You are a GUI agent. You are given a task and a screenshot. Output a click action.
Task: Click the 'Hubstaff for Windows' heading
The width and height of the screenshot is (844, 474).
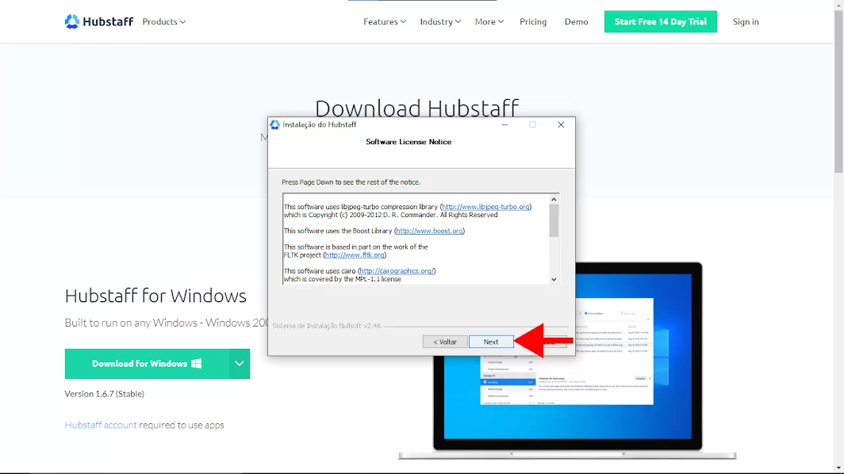155,296
